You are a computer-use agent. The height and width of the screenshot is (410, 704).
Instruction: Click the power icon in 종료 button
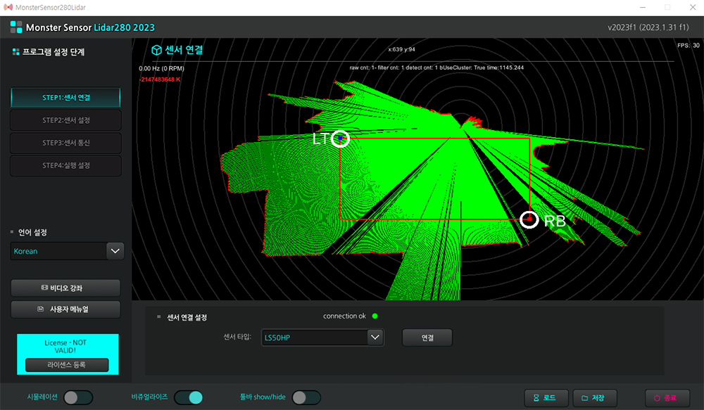point(657,398)
